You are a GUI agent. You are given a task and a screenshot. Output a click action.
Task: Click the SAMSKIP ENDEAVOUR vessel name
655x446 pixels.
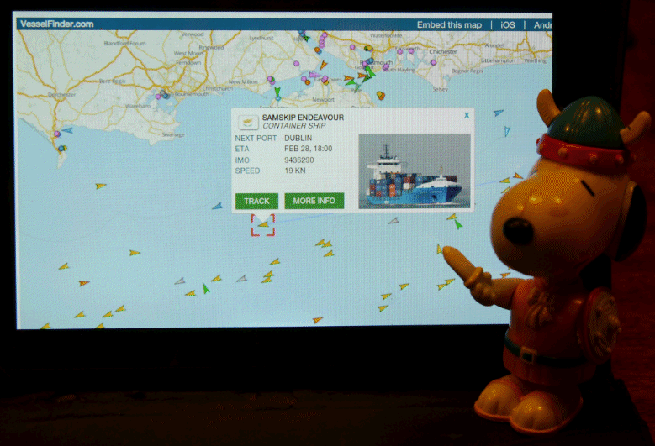click(x=303, y=117)
